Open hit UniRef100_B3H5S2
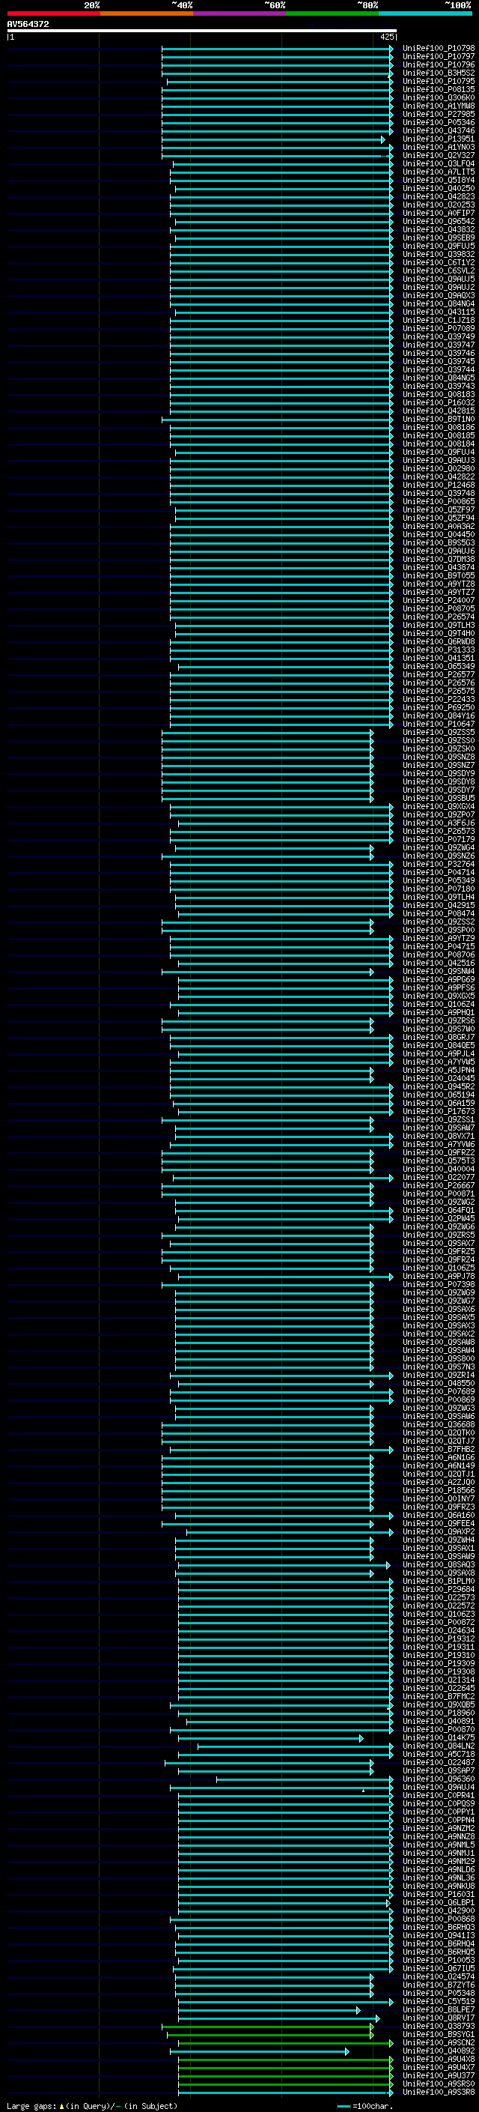This screenshot has width=479, height=2112. 438,73
